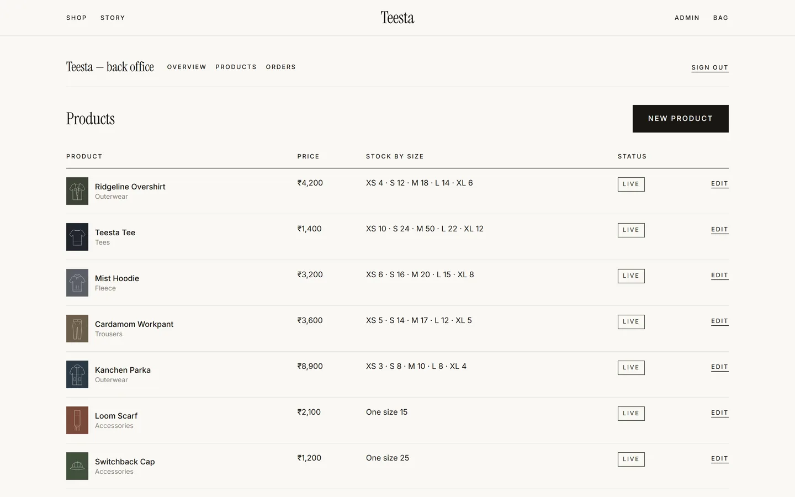This screenshot has height=497, width=795.
Task: Open the Mist Hoodie product thumbnail
Action: coord(77,283)
